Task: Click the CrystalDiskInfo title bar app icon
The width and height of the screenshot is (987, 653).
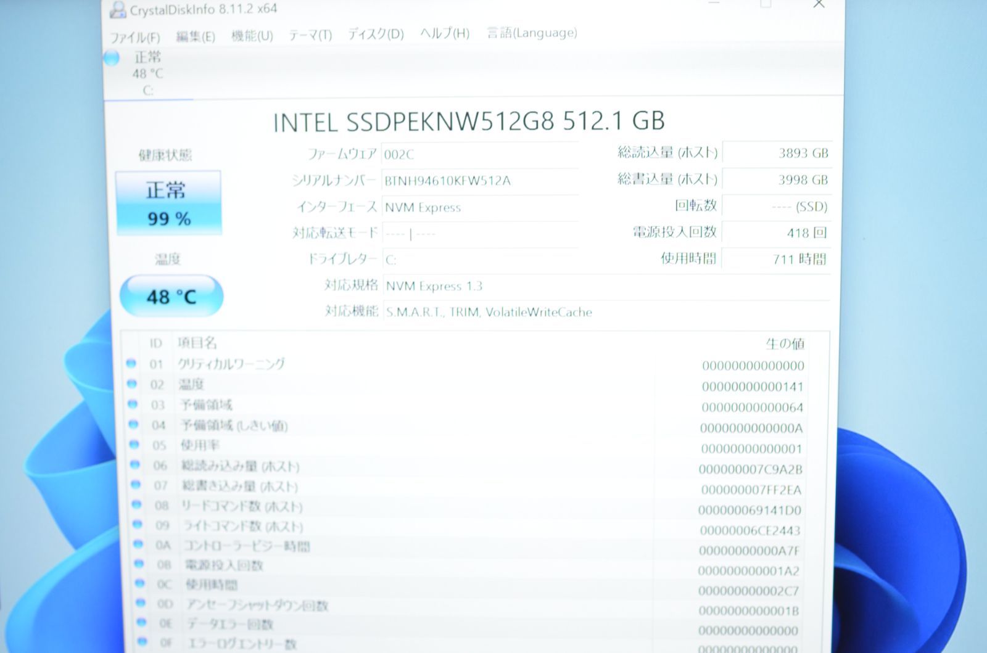Action: click(x=117, y=10)
